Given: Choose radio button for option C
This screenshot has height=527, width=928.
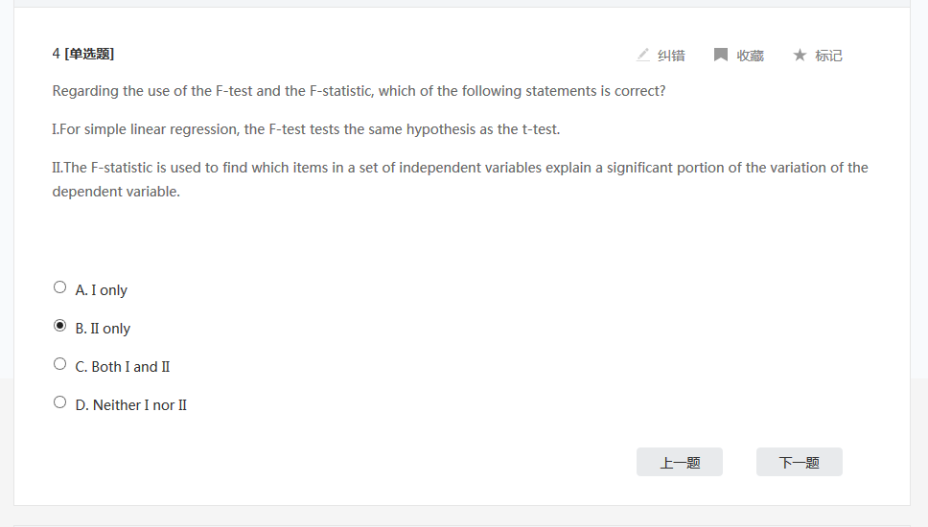Looking at the screenshot, I should point(60,364).
